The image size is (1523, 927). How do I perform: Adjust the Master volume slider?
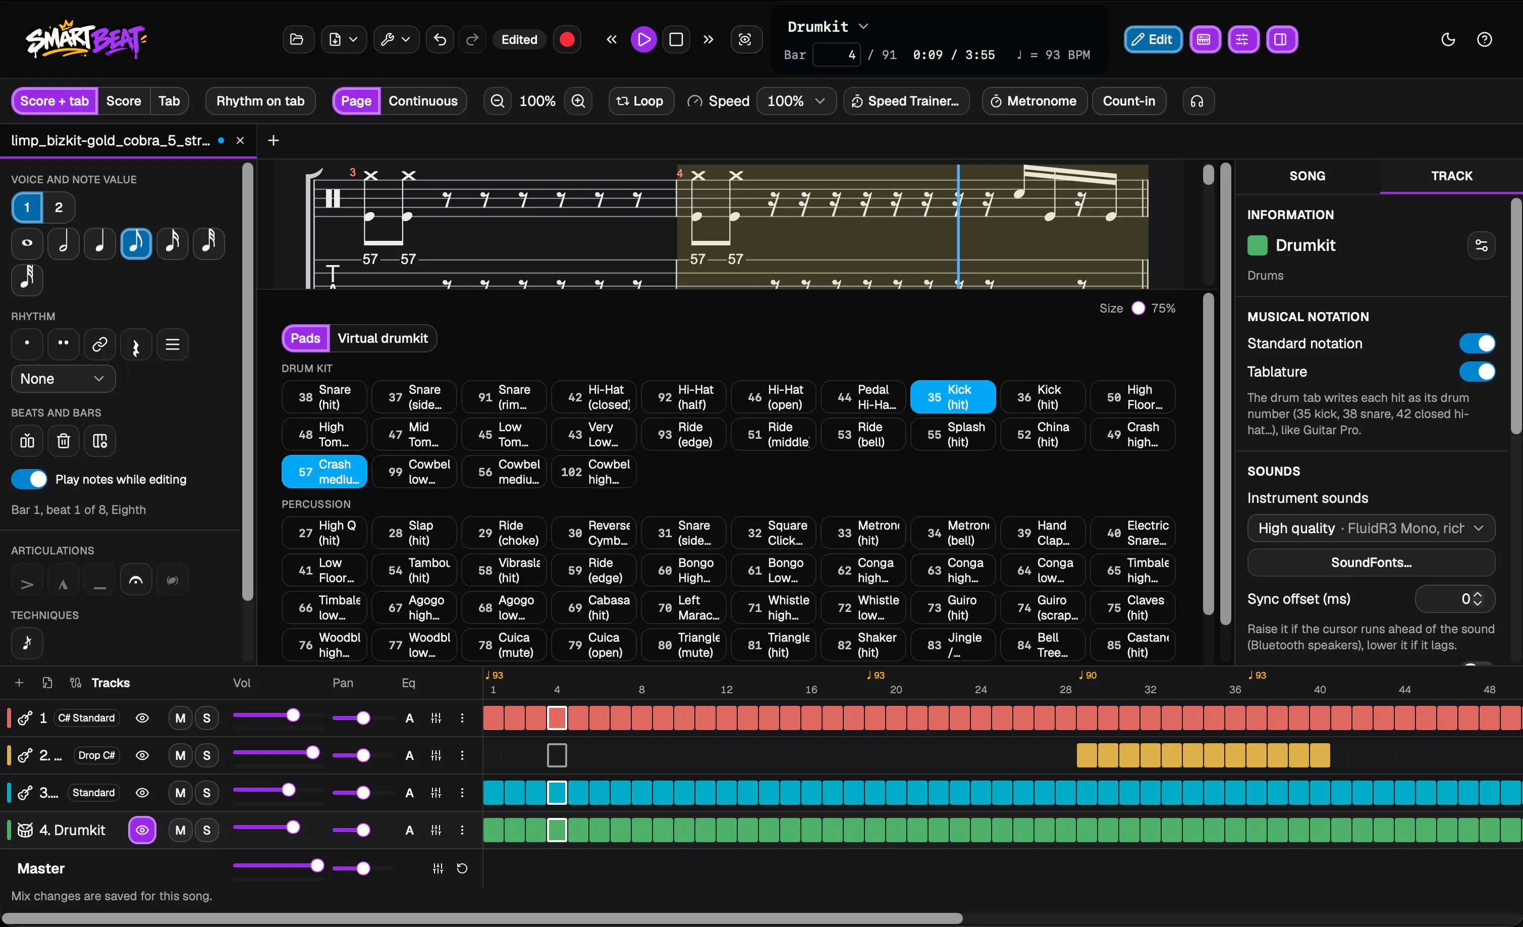coord(279,866)
